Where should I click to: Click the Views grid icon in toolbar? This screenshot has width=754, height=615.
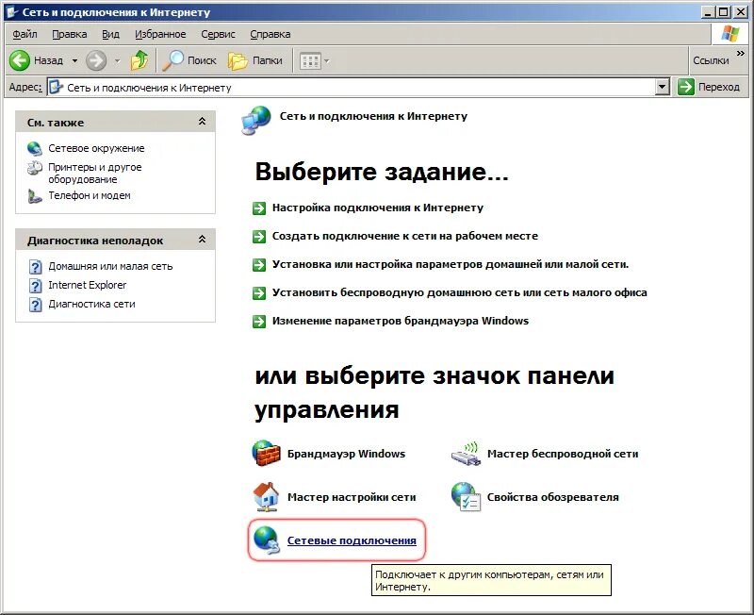[310, 61]
